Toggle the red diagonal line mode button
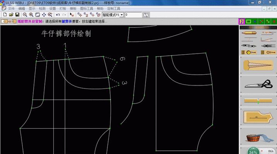Screen dimensions: 277x154 tap(261, 22)
